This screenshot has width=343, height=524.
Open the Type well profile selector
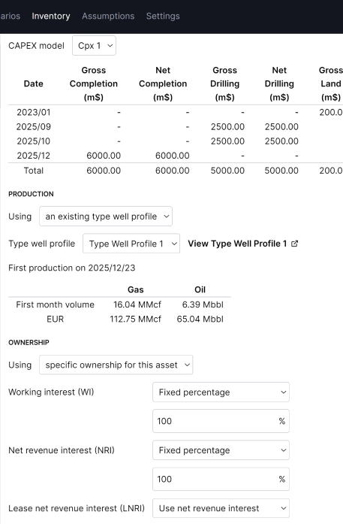[131, 244]
